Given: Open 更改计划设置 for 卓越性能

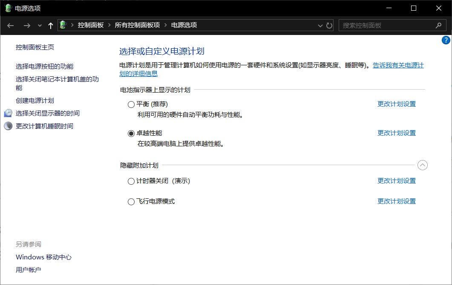Looking at the screenshot, I should tap(396, 133).
